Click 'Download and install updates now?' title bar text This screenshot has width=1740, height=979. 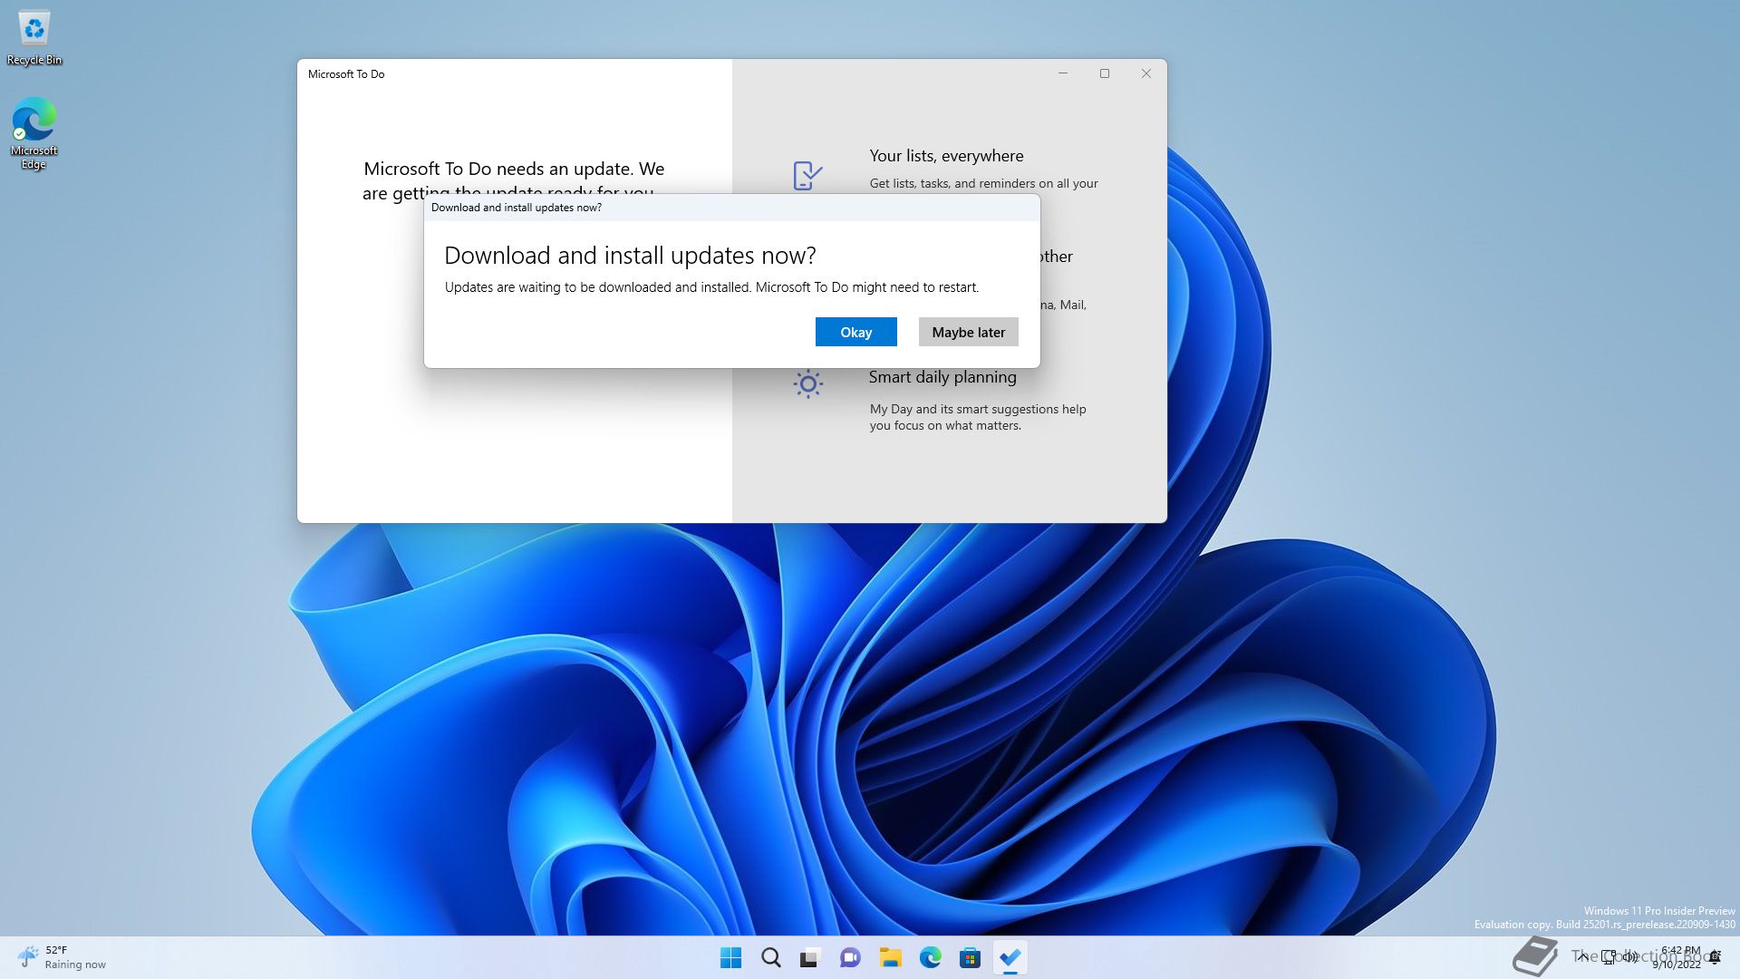517,208
